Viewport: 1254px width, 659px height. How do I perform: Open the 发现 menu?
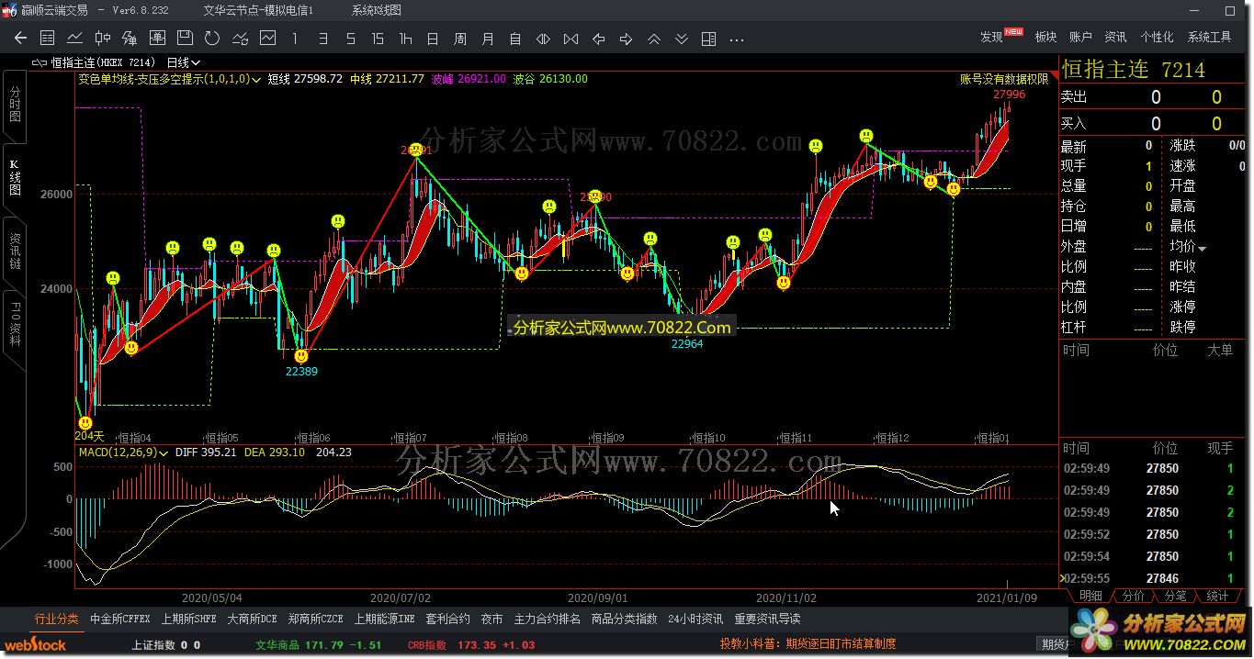pos(991,38)
